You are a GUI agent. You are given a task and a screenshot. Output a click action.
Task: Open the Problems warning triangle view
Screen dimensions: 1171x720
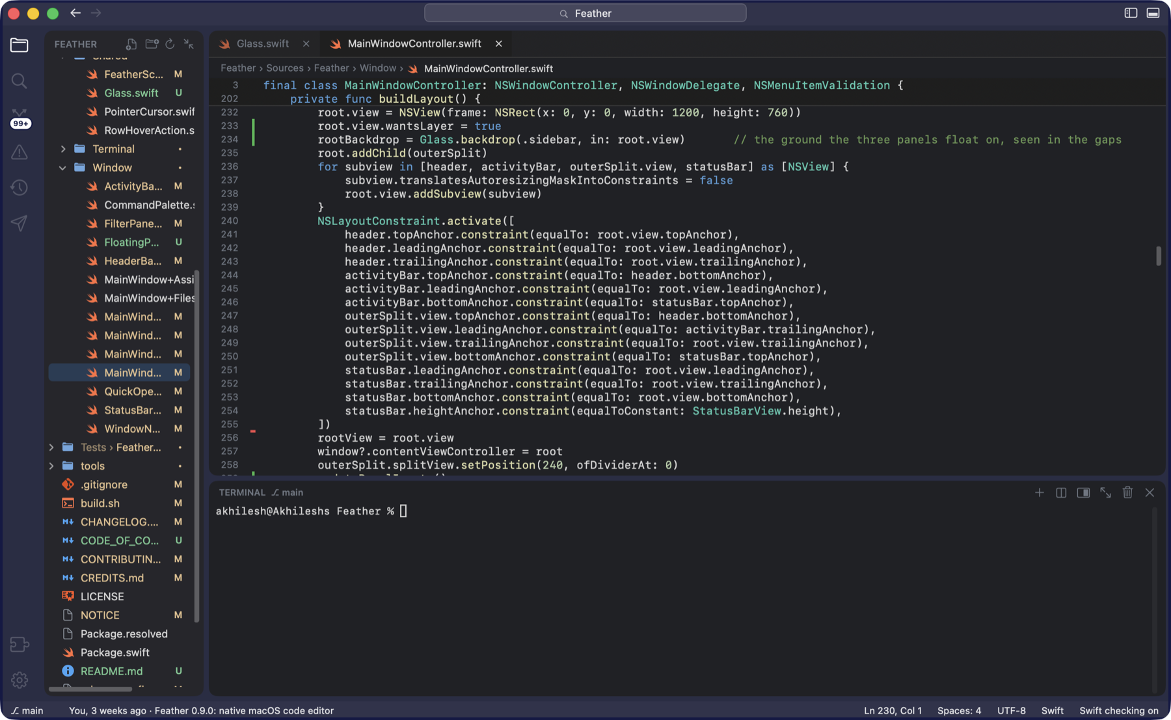pos(20,152)
